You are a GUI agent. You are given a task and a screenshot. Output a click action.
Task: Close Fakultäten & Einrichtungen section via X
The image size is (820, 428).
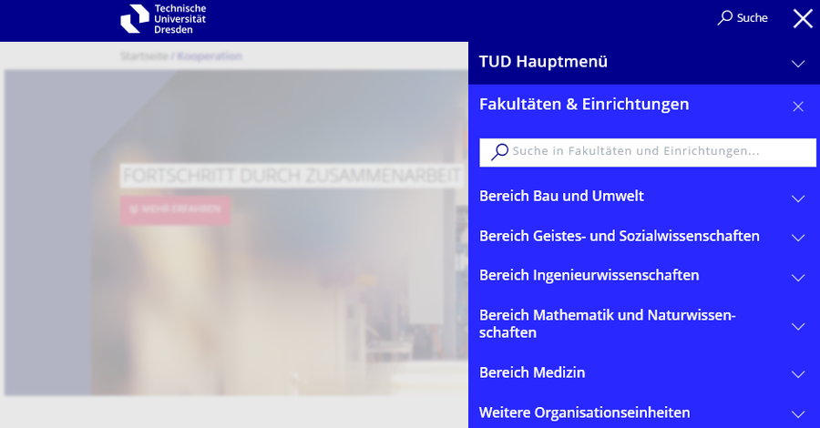798,107
